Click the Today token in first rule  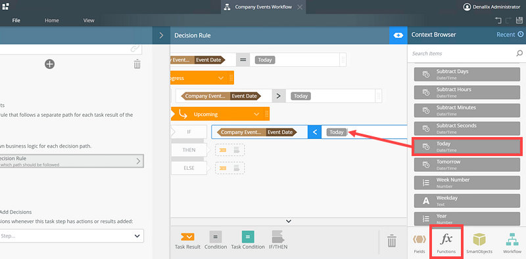265,60
